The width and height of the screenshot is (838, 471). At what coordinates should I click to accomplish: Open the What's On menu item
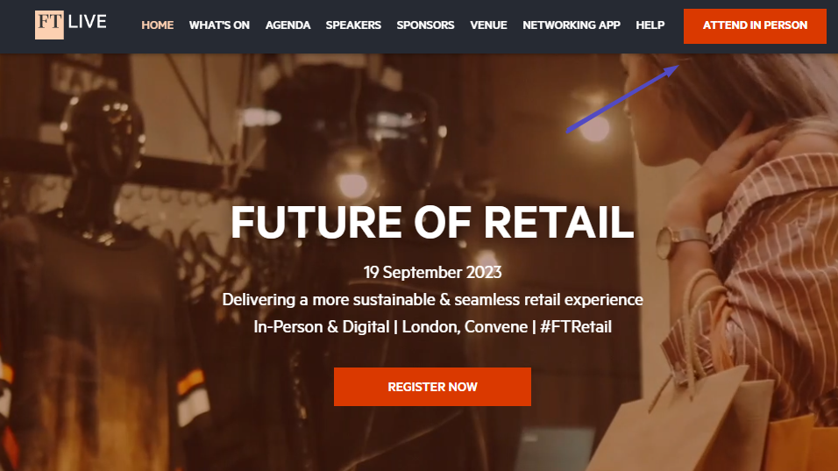(219, 25)
